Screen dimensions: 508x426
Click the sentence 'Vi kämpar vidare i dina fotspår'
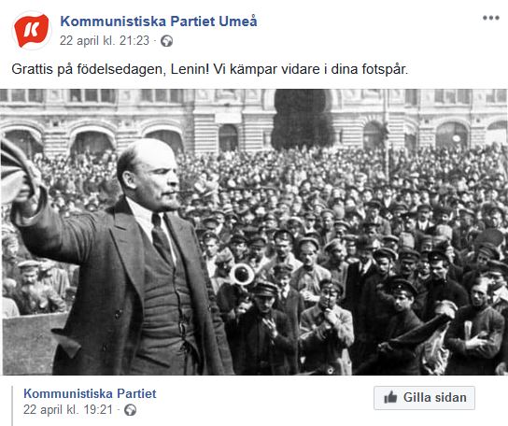310,69
